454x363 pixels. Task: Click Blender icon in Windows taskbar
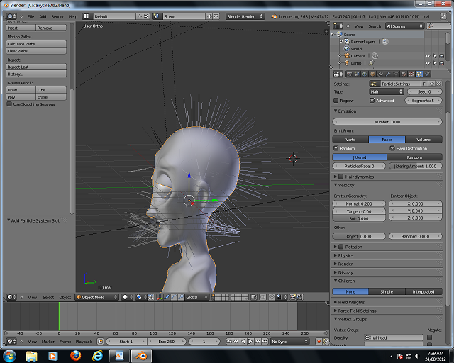pyautogui.click(x=142, y=356)
